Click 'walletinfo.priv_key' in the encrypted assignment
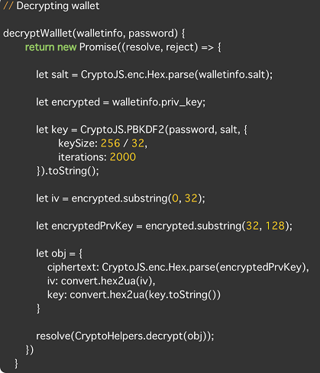The height and width of the screenshot is (373, 320). click(x=157, y=102)
